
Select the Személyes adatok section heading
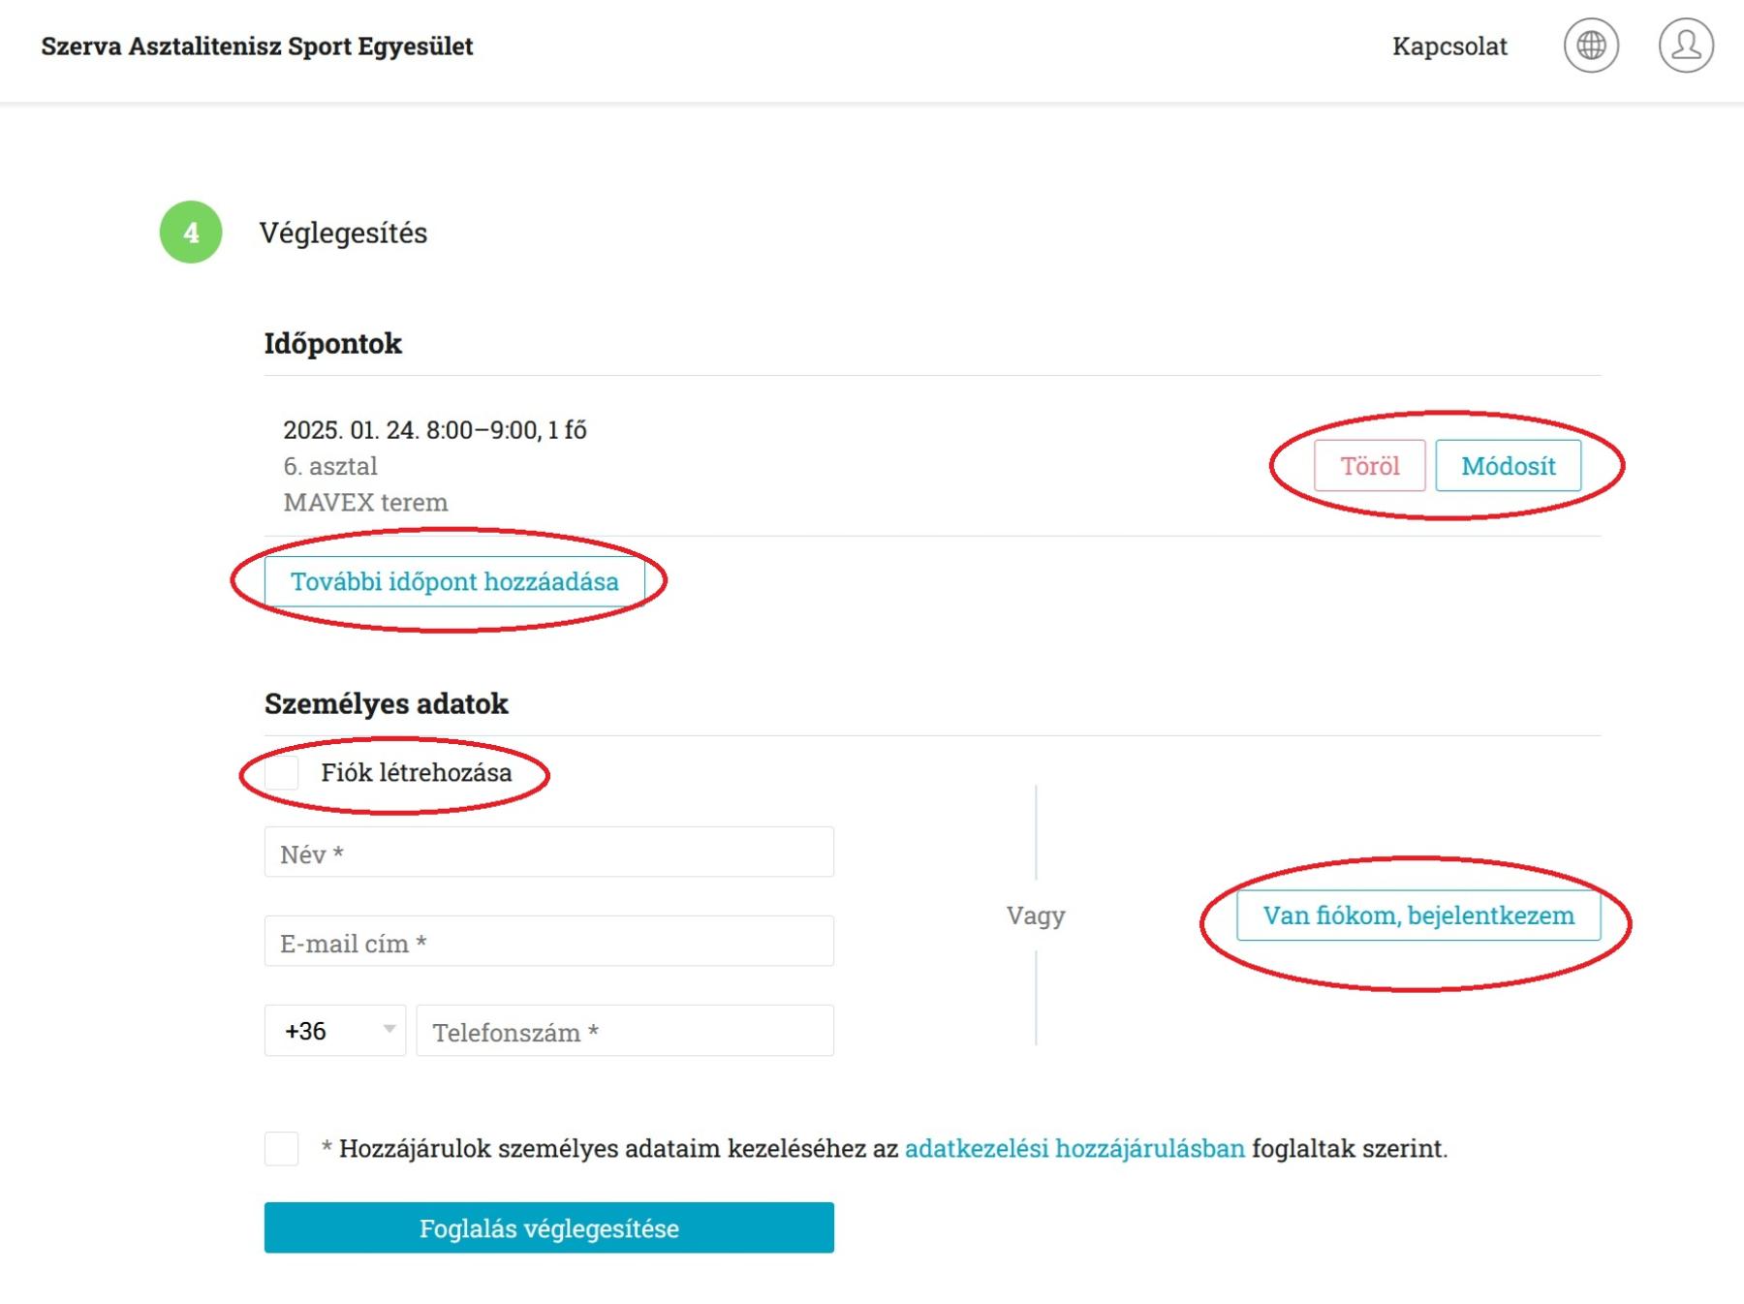tap(386, 703)
